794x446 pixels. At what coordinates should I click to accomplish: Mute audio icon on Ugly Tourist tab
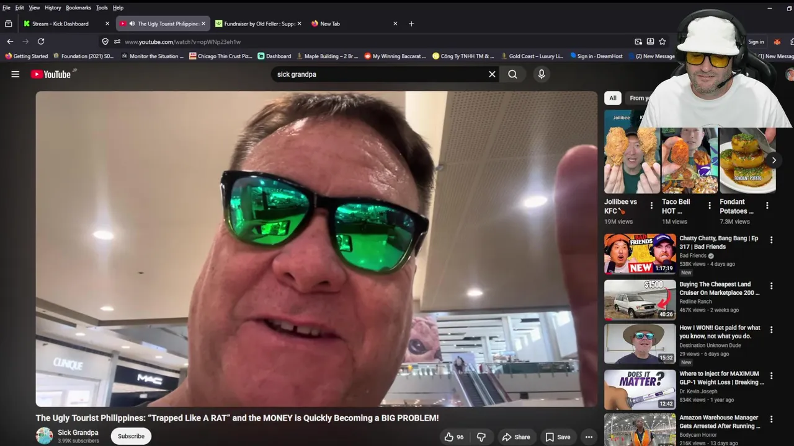(x=132, y=24)
